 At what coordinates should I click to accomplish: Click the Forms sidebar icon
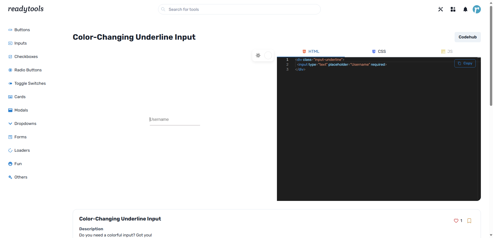10,137
